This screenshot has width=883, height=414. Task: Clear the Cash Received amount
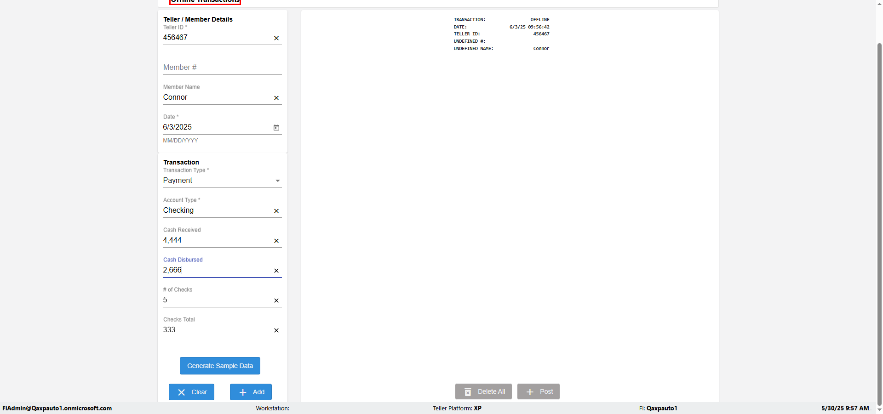(x=276, y=241)
